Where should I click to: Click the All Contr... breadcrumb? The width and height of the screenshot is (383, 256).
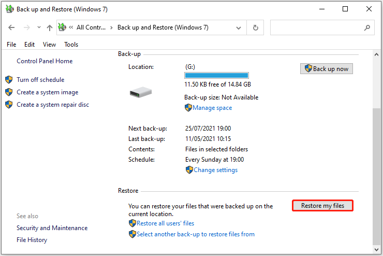click(91, 27)
